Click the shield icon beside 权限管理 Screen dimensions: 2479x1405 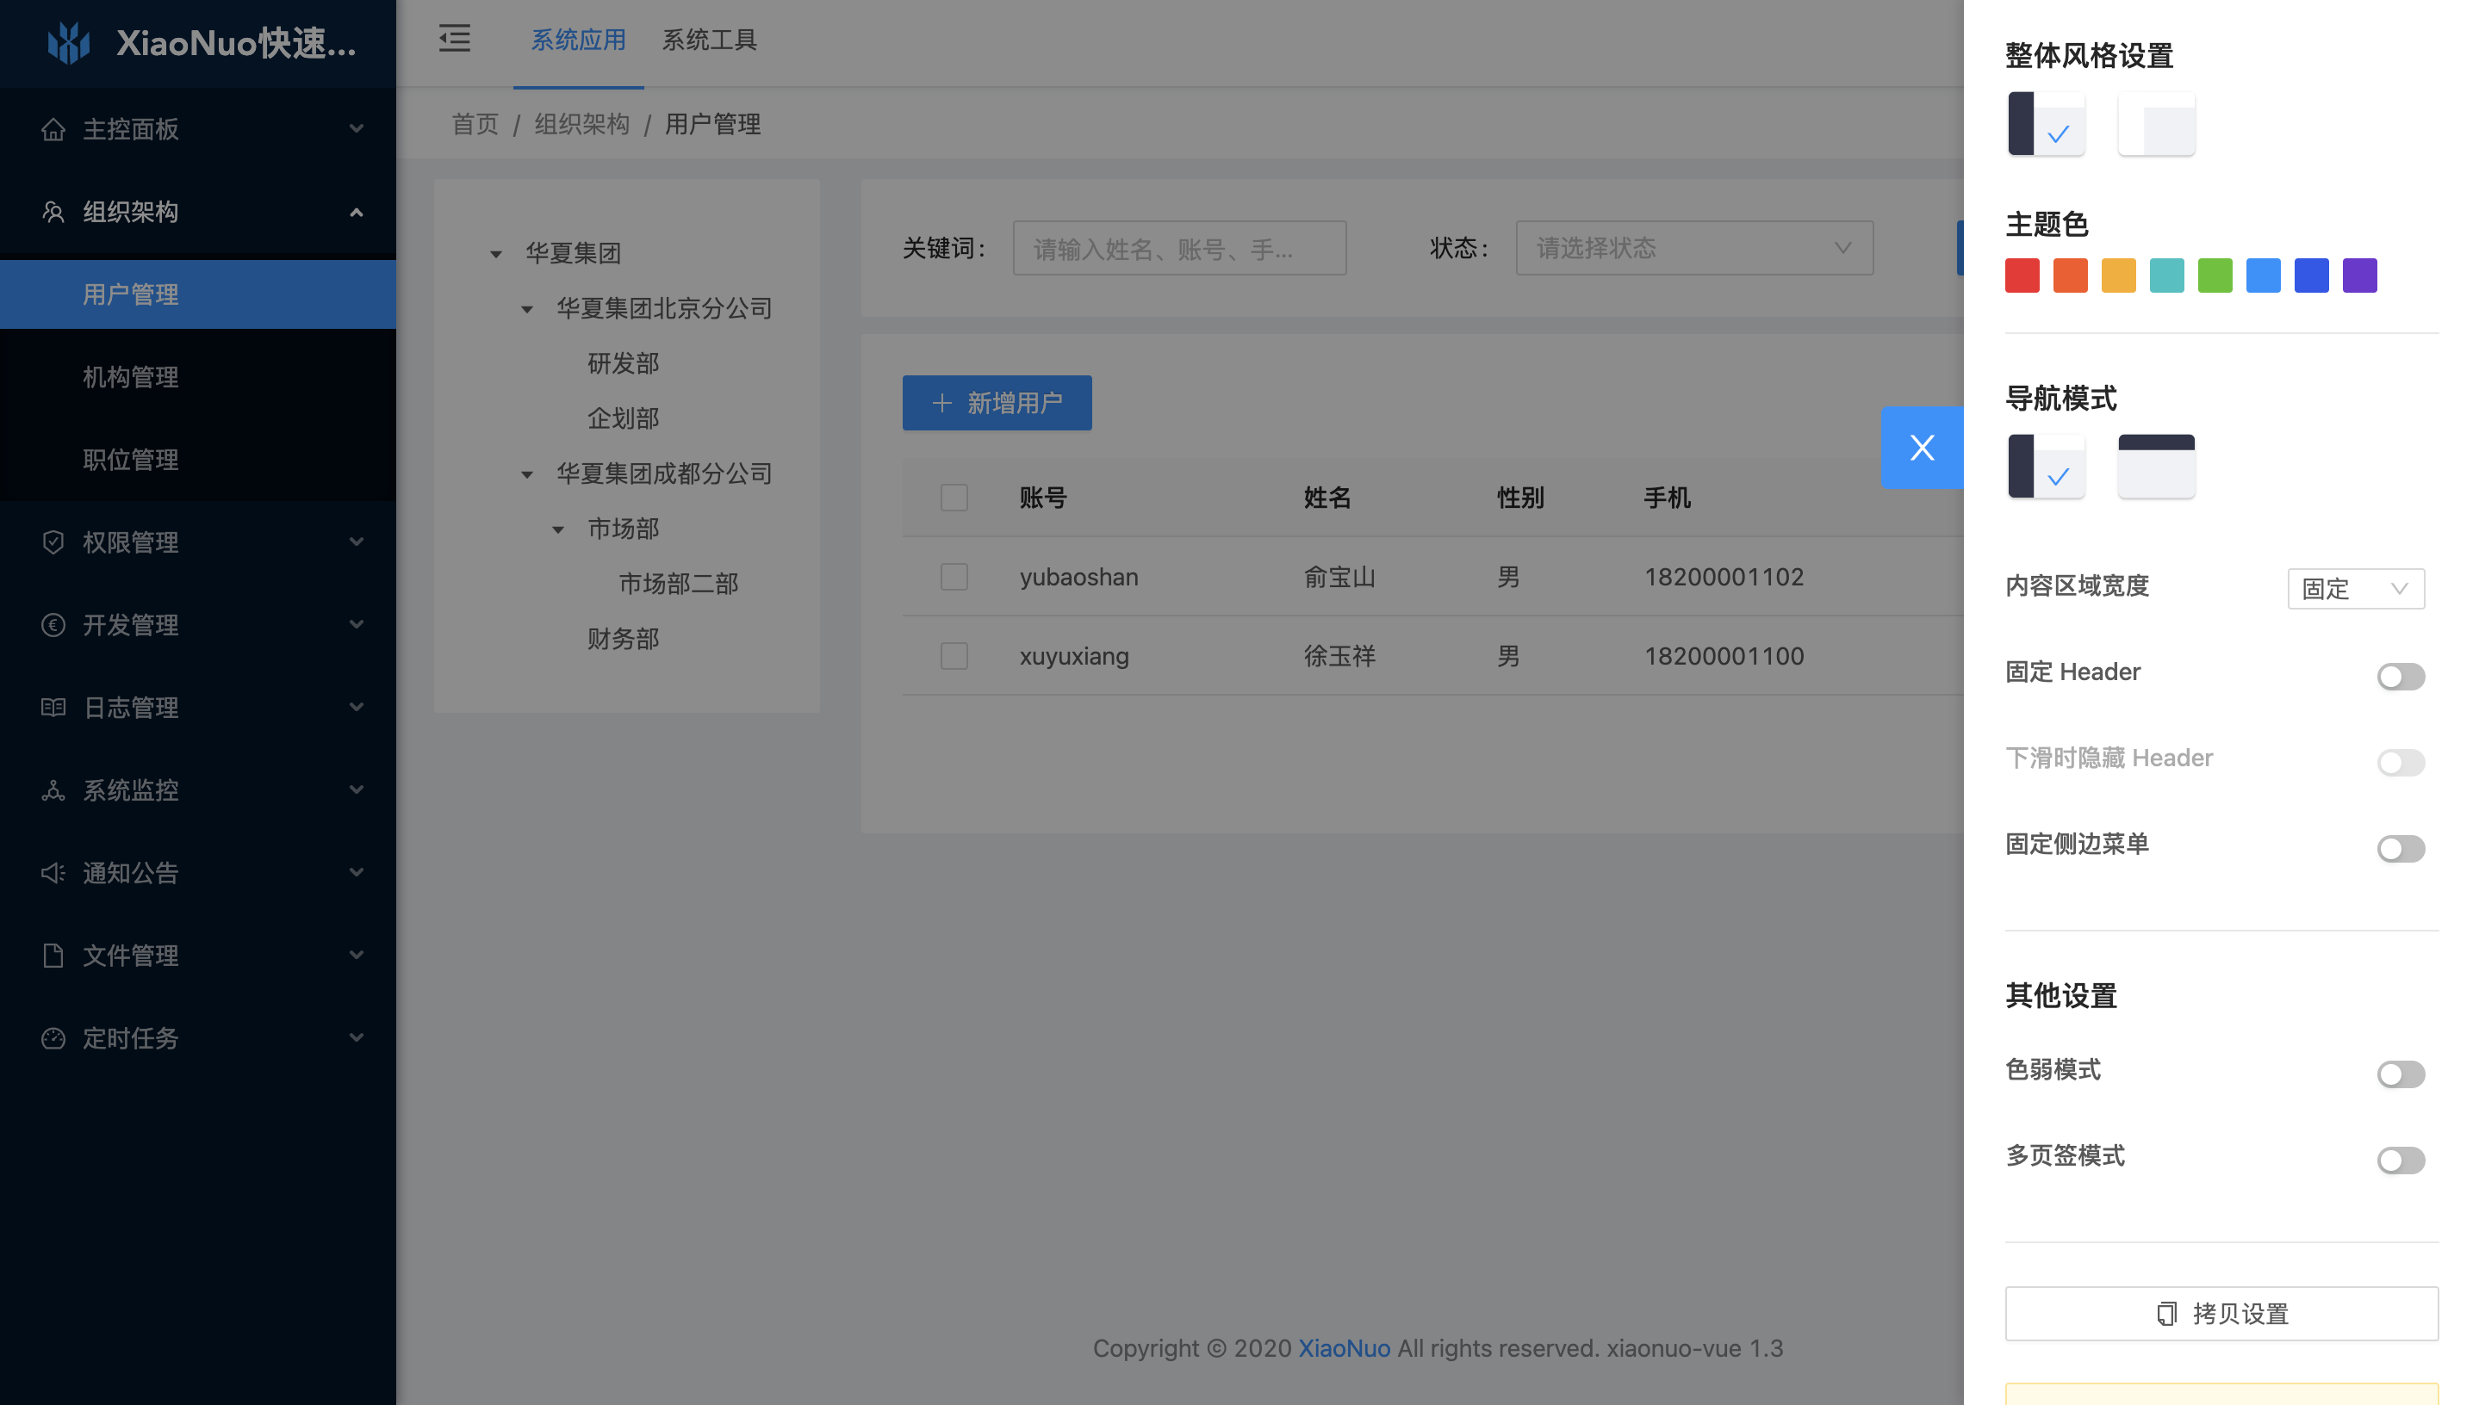pos(53,542)
